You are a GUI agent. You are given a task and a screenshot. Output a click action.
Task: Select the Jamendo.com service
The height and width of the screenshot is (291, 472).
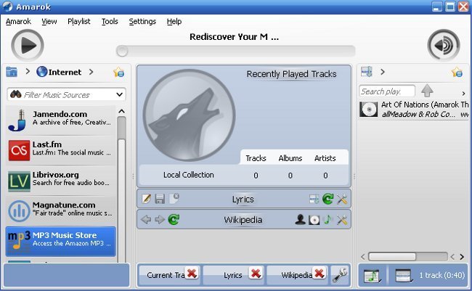click(60, 120)
